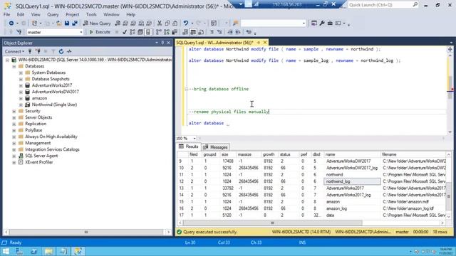
Task: Click the Database Engine Query icon
Action: coord(118,23)
